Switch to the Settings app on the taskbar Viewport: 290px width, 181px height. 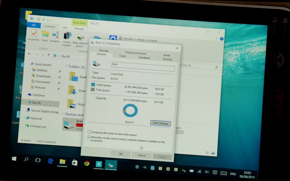[99, 164]
